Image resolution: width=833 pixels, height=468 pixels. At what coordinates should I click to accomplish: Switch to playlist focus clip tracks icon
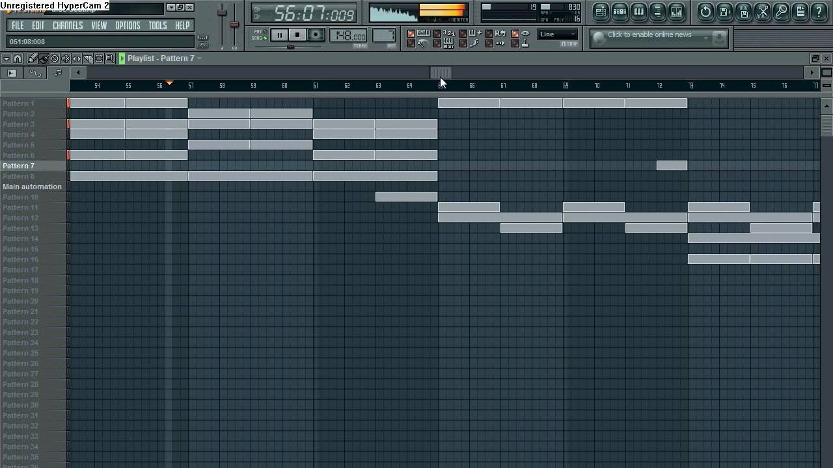pos(12,73)
